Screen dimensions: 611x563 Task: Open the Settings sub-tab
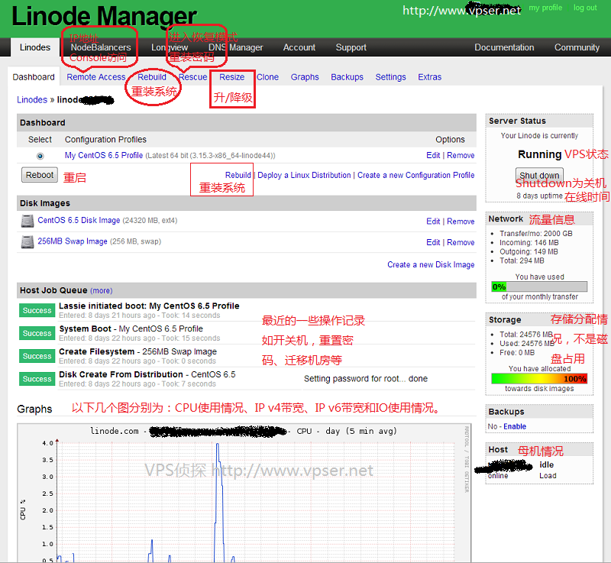(390, 77)
